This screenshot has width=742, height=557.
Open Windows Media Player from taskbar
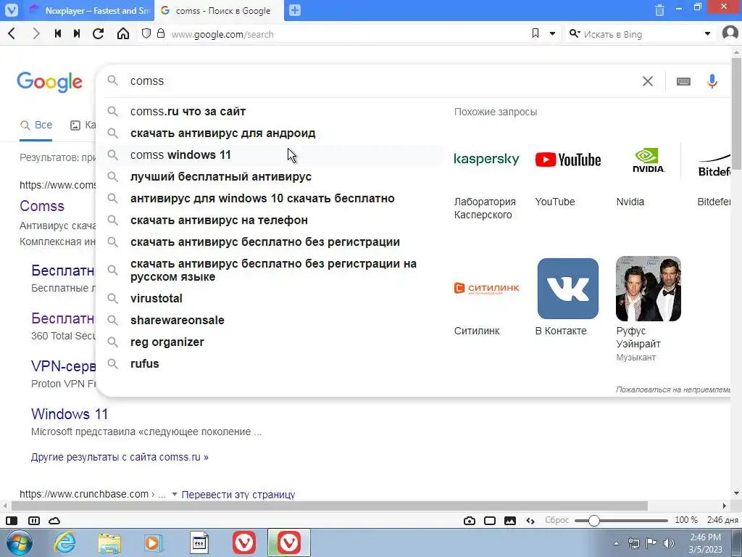point(154,542)
